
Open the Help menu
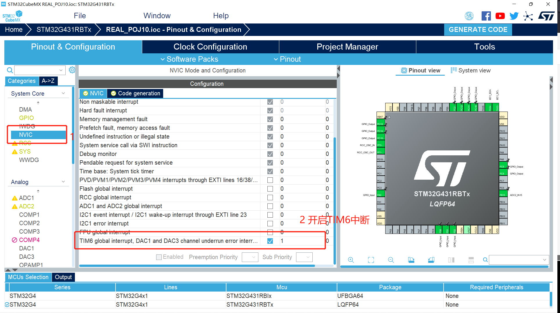click(221, 16)
